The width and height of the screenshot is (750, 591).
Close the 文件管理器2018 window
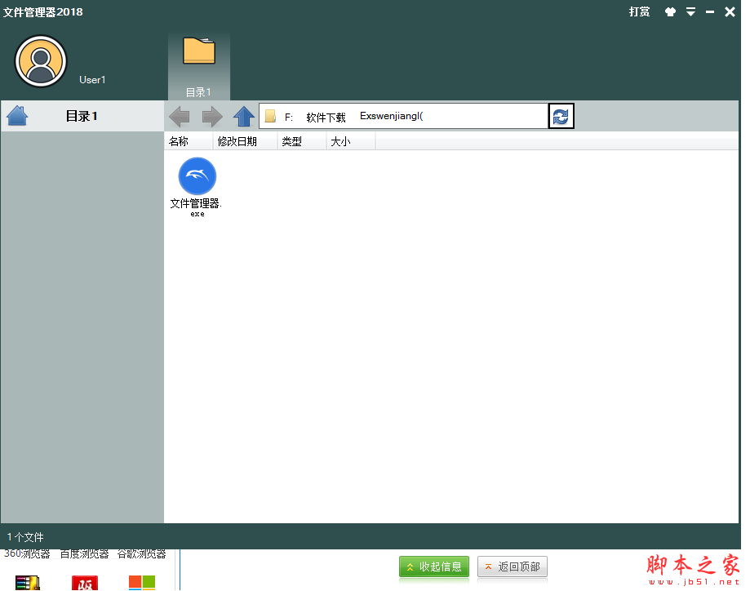(730, 12)
